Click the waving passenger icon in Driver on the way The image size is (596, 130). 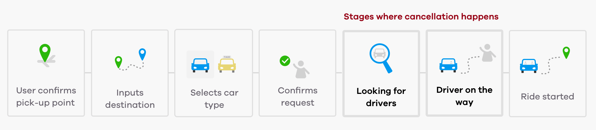coord(488,53)
